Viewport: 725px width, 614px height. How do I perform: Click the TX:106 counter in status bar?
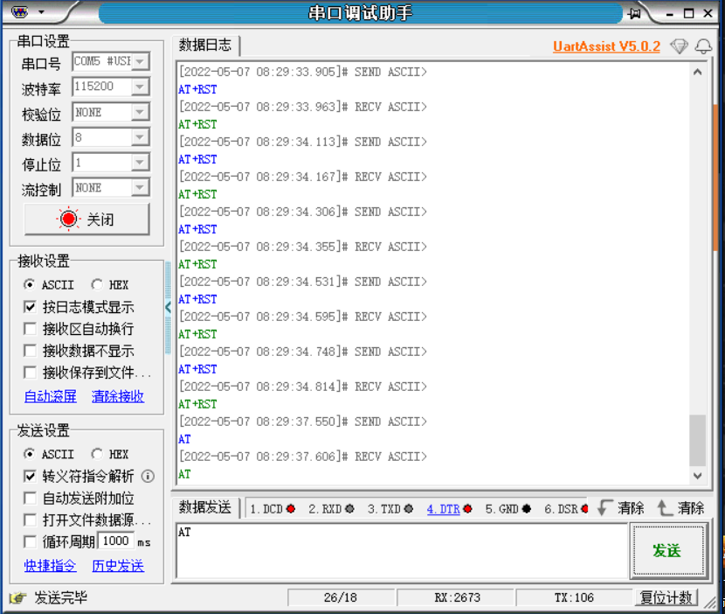point(574,597)
